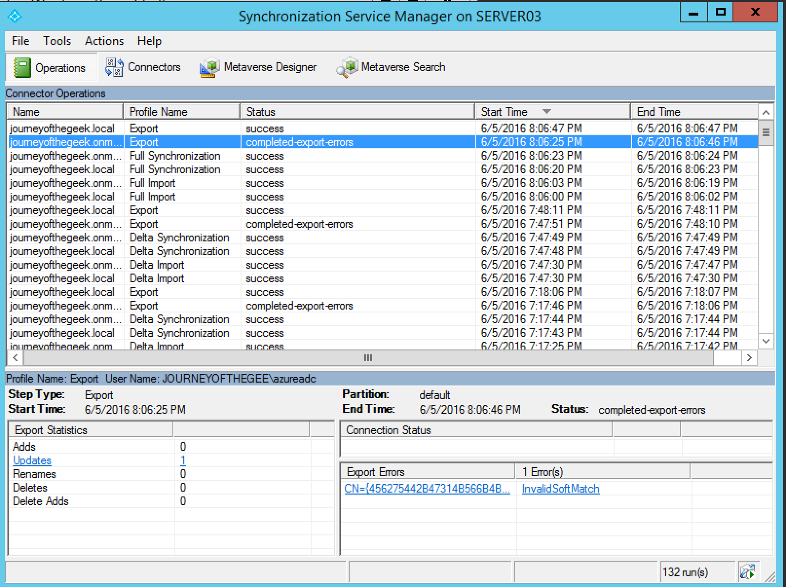This screenshot has width=786, height=587.
Task: Click the status bar run icon
Action: coord(747,571)
